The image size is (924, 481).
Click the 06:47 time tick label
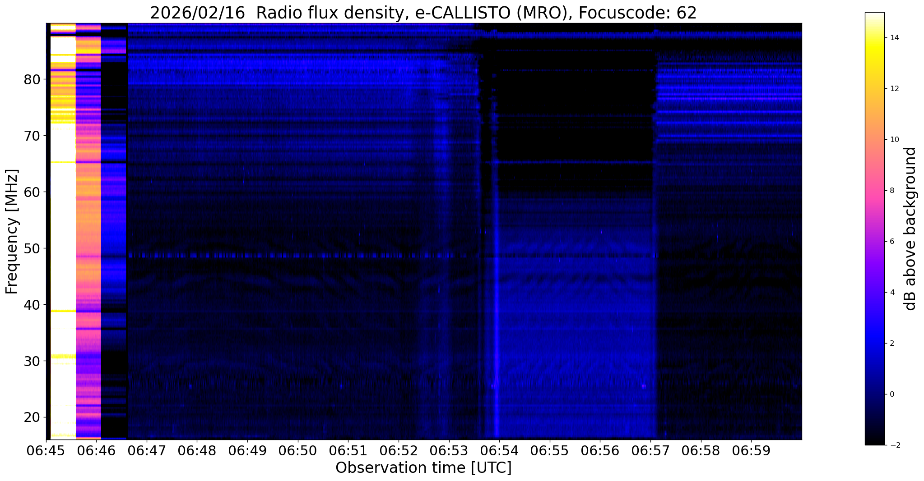[x=147, y=450]
